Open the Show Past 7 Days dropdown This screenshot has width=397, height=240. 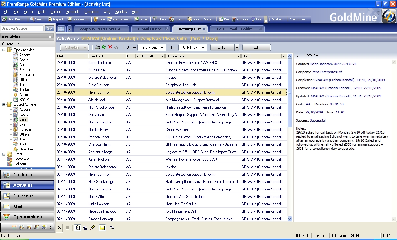[152, 47]
